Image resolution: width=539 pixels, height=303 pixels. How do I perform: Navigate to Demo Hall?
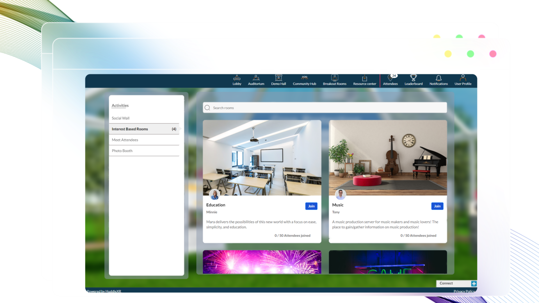click(279, 80)
